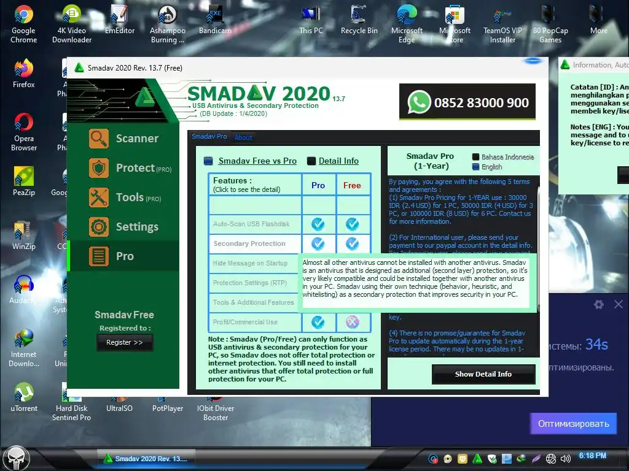Click the Register >> button
Image resolution: width=629 pixels, height=471 pixels.
click(124, 342)
